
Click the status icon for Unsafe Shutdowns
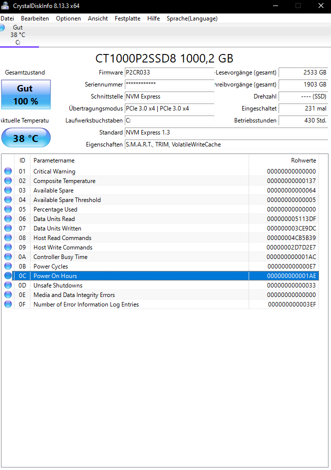pyautogui.click(x=8, y=285)
